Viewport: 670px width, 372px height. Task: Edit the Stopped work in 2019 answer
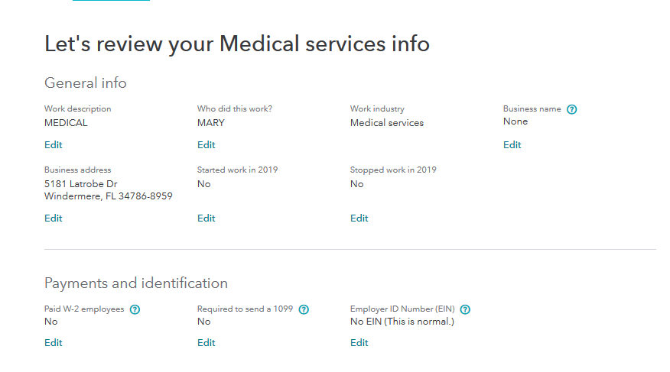pos(359,218)
